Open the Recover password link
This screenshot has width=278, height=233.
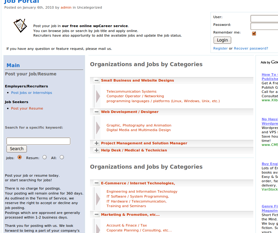251,48
